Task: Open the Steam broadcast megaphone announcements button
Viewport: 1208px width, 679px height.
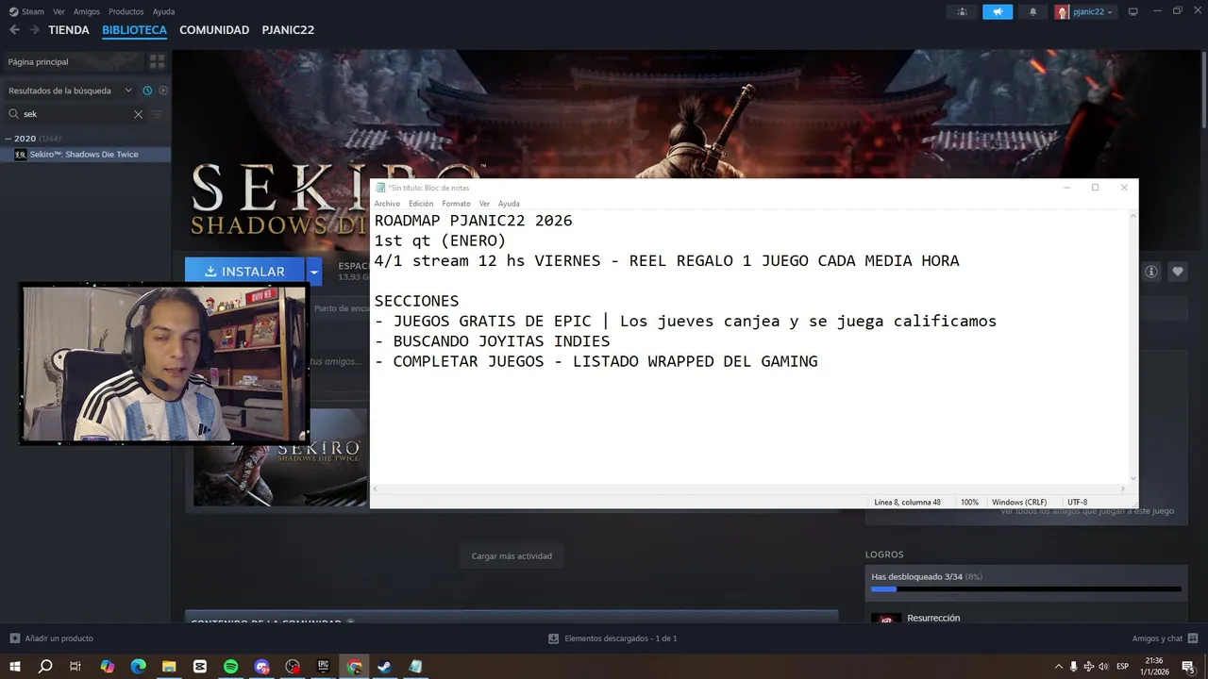Action: [997, 11]
